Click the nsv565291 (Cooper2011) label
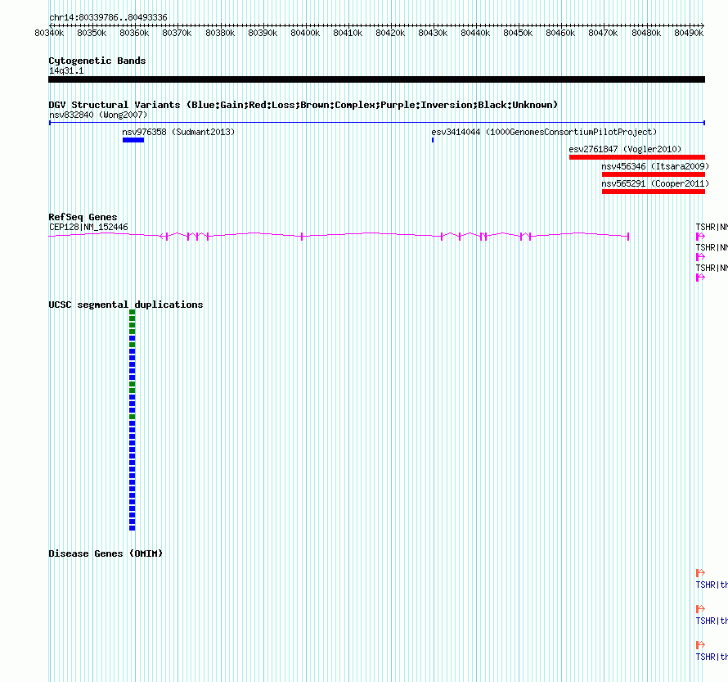Viewport: 728px width, 682px height. [655, 183]
